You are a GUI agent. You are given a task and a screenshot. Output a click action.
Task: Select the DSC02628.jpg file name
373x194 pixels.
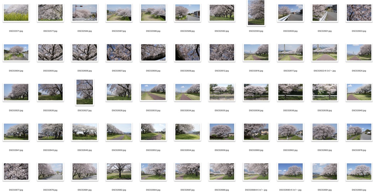pos(119,111)
